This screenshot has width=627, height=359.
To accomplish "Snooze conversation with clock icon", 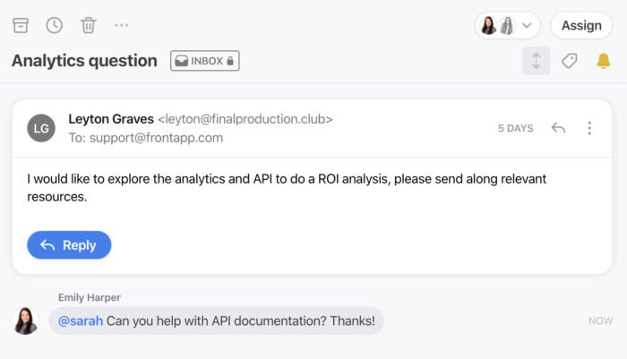I will coord(54,25).
